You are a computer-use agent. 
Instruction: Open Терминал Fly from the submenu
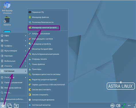tap(48, 12)
